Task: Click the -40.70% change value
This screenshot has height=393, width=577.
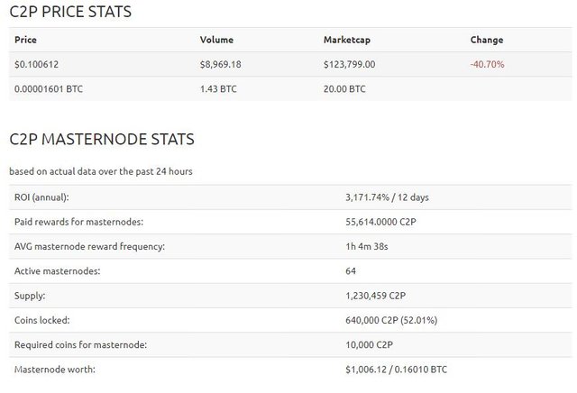Action: coord(487,64)
